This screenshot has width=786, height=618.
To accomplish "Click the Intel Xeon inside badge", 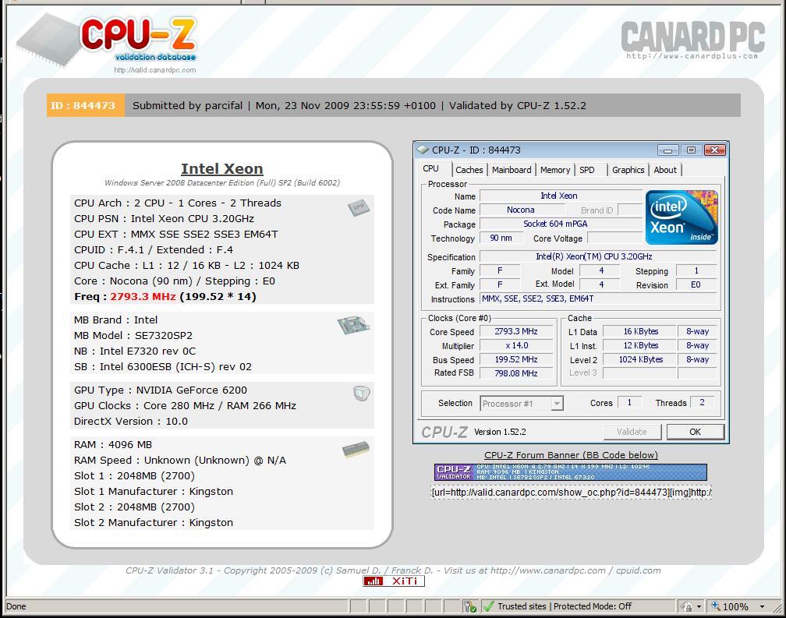I will click(x=682, y=217).
